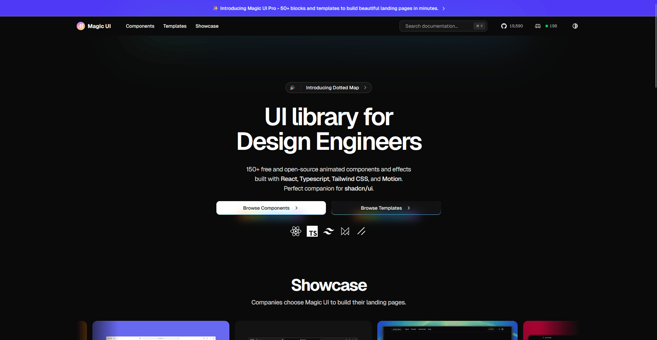657x340 pixels.
Task: Open the purple showcase thumbnail
Action: click(x=161, y=330)
